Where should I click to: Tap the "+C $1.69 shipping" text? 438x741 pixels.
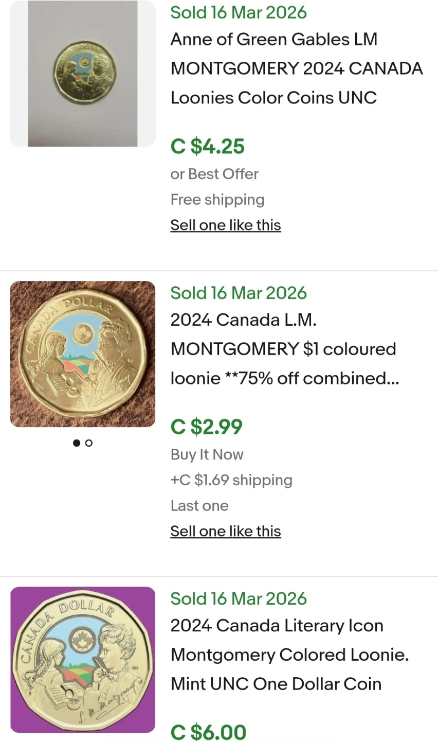231,480
